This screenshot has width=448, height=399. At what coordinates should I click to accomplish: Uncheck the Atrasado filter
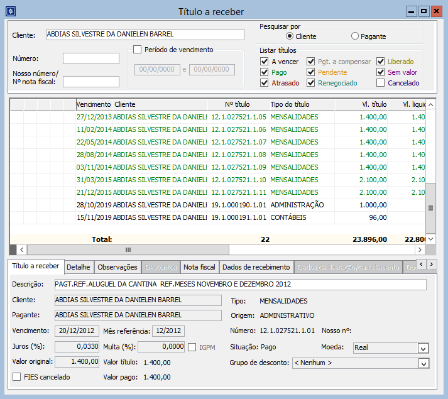point(265,83)
